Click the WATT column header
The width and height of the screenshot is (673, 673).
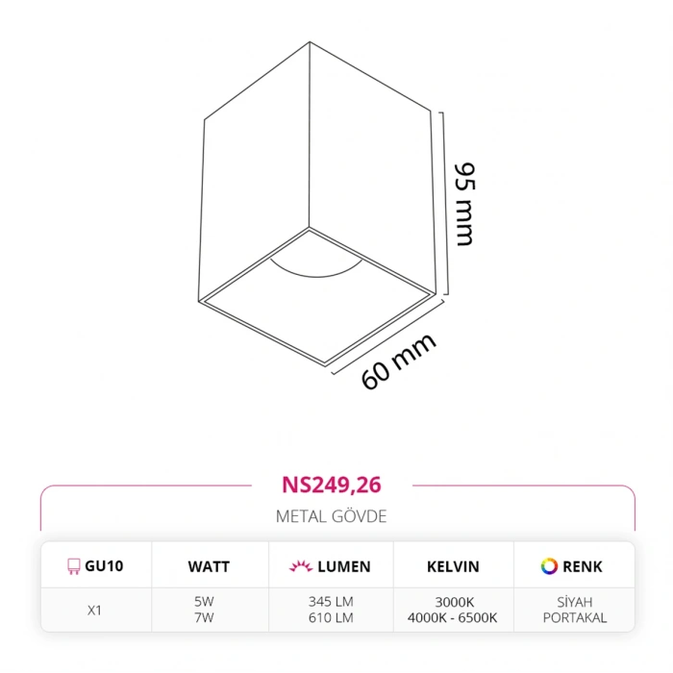[x=209, y=566]
